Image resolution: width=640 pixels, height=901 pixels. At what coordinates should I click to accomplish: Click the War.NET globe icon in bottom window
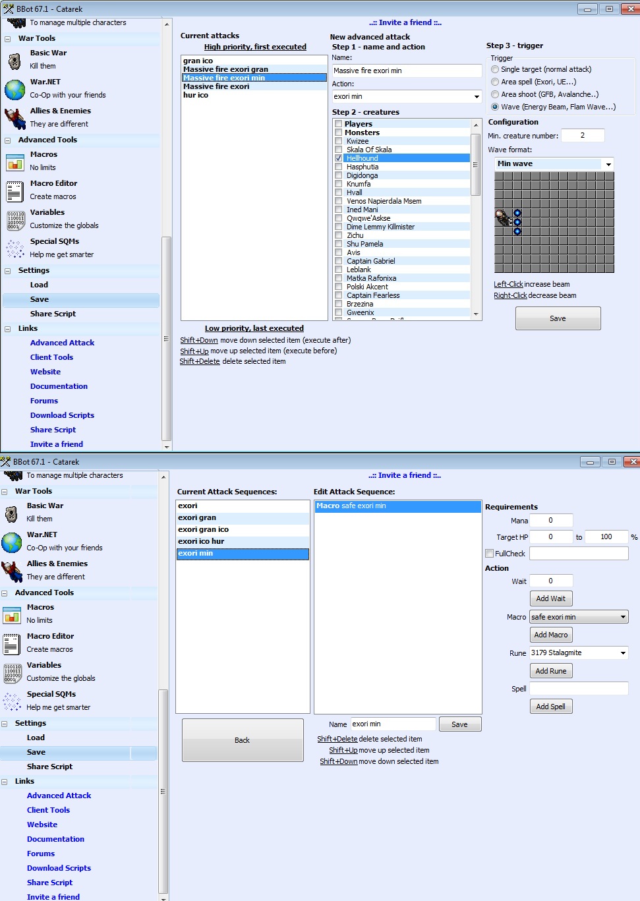pyautogui.click(x=12, y=542)
